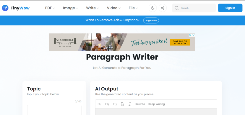Apply Heading 1 format in editor
Viewport: 245px width, 115px height.
tap(99, 104)
